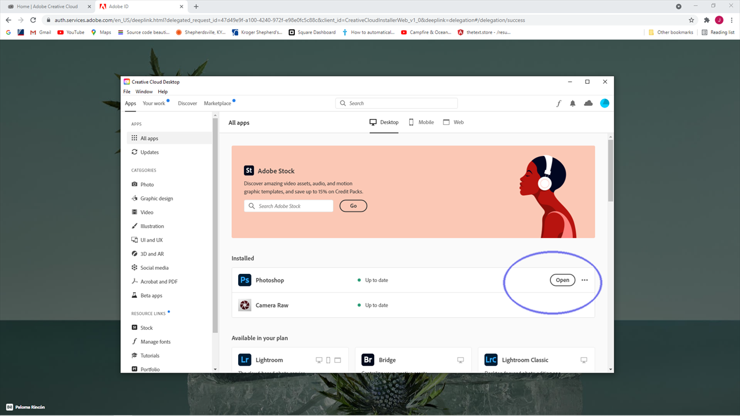Viewport: 740px width, 416px height.
Task: Select All apps in the sidebar
Action: pos(170,139)
